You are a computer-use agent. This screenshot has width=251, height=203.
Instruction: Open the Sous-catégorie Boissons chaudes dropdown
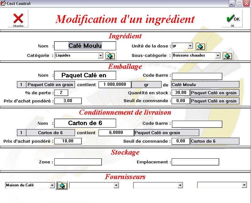coord(218,56)
